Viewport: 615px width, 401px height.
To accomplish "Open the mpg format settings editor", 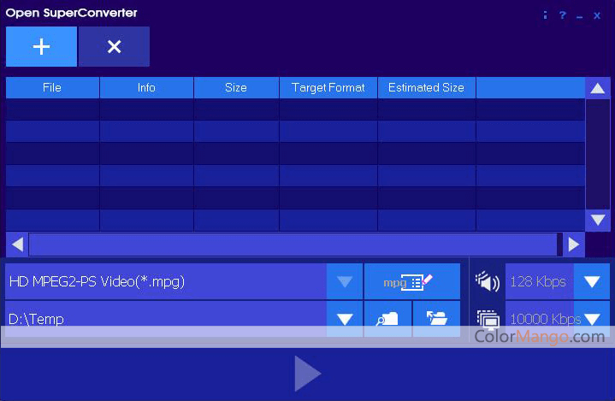I will tap(411, 281).
